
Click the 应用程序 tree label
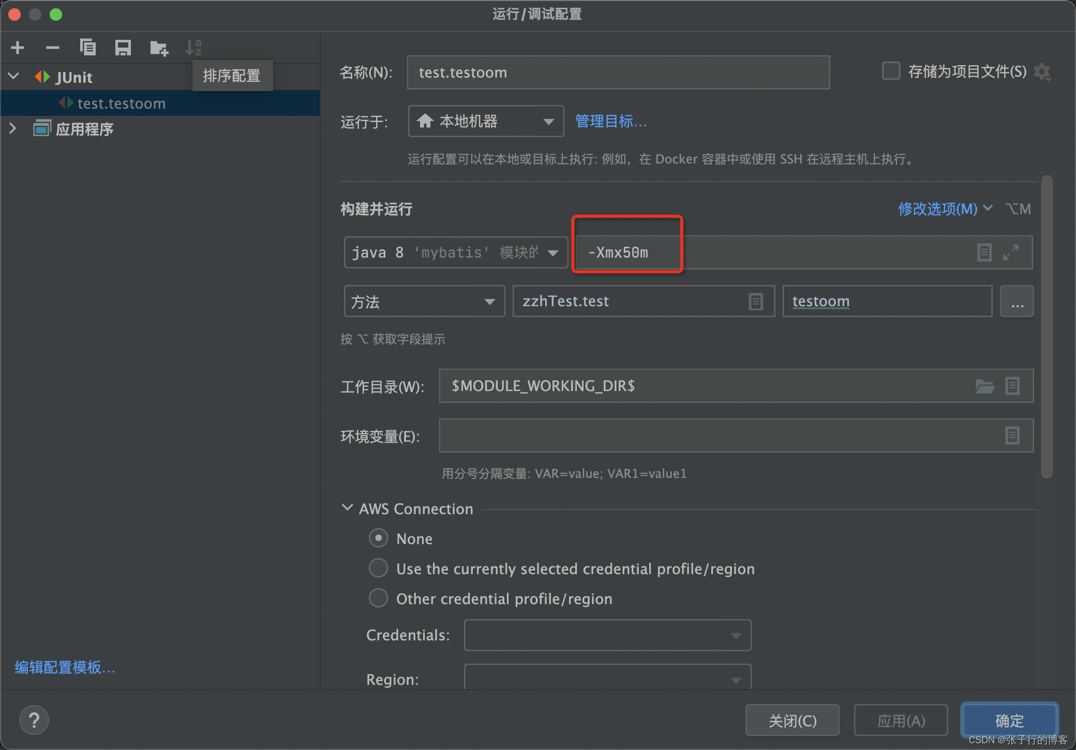pyautogui.click(x=84, y=129)
